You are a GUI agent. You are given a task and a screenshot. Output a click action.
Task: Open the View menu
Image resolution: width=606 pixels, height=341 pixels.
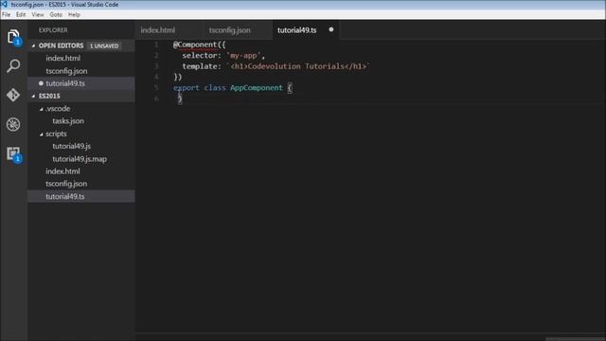tap(38, 15)
